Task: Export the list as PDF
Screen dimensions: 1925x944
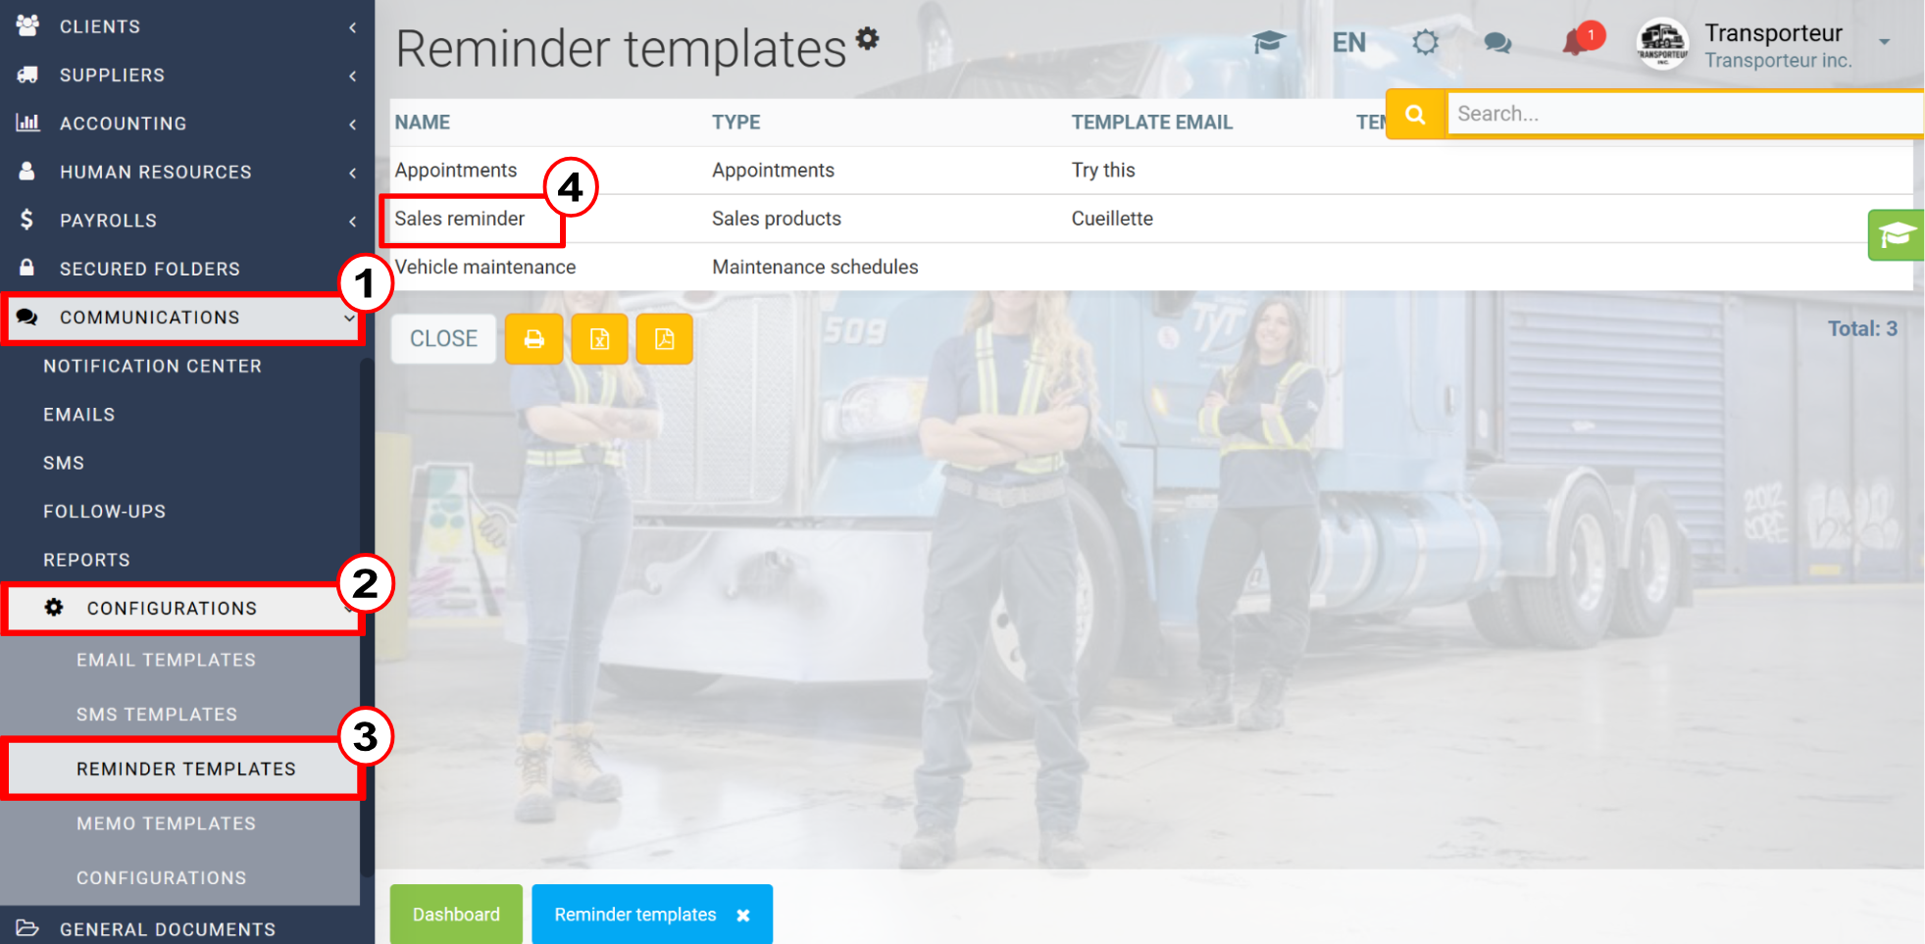Action: pos(664,339)
